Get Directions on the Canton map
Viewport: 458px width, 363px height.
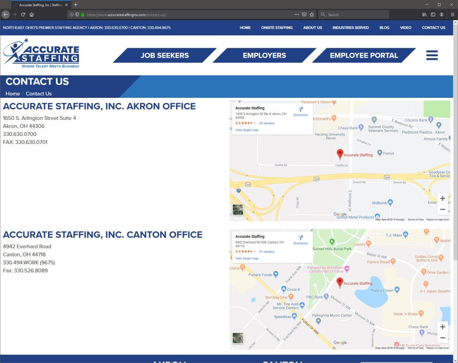click(301, 241)
